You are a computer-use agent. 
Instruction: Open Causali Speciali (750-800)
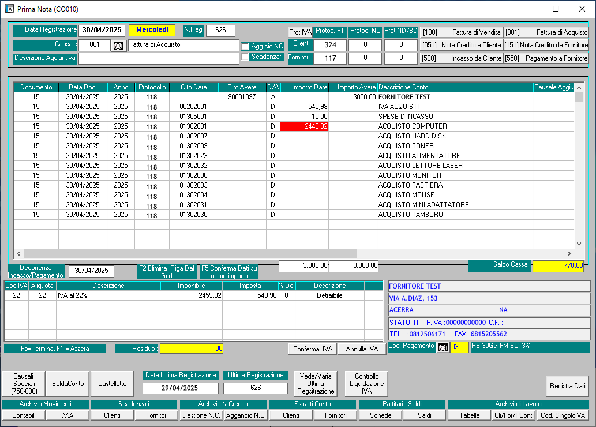[x=24, y=384]
